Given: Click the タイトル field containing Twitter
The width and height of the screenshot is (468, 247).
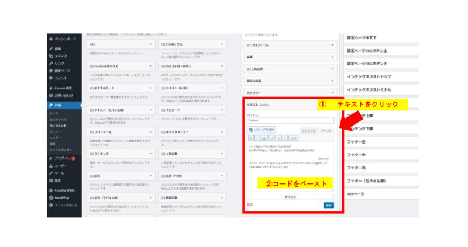Looking at the screenshot, I should [x=290, y=120].
